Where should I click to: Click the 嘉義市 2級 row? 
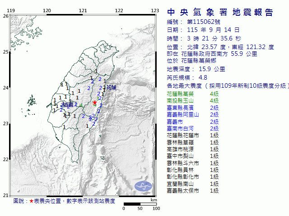click(x=193, y=122)
